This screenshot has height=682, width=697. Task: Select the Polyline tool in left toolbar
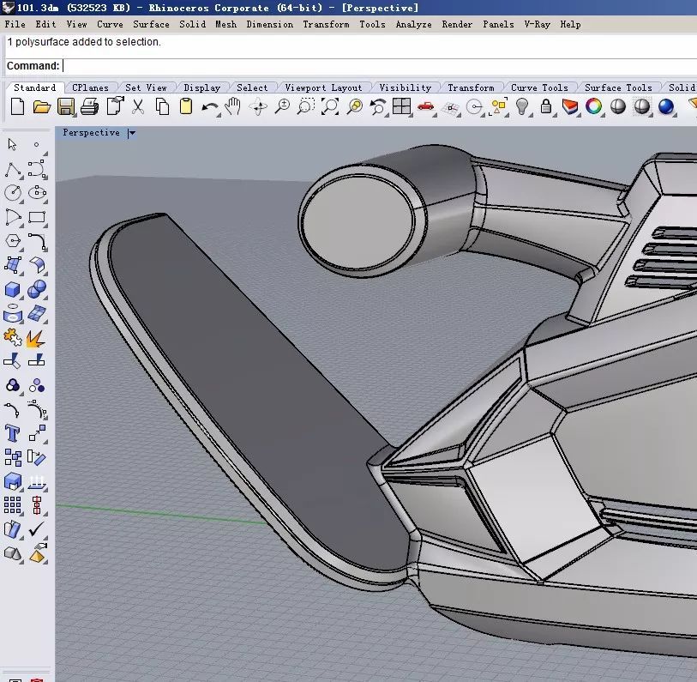(13, 169)
